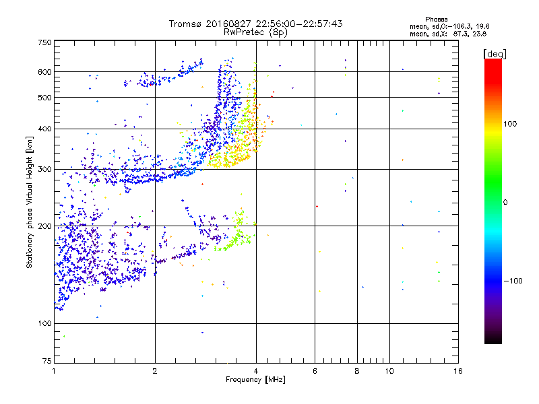This screenshot has height=404, width=539.
Task: Click the y-axis tick label '750'
Action: pos(44,42)
